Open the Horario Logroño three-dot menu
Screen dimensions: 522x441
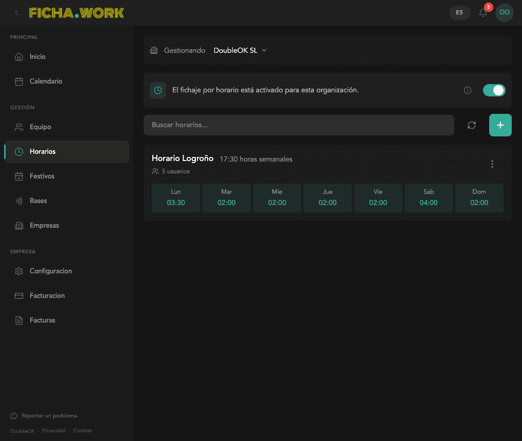(492, 164)
